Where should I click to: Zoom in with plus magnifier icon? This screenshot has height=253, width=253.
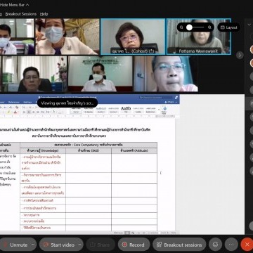pos(209,27)
